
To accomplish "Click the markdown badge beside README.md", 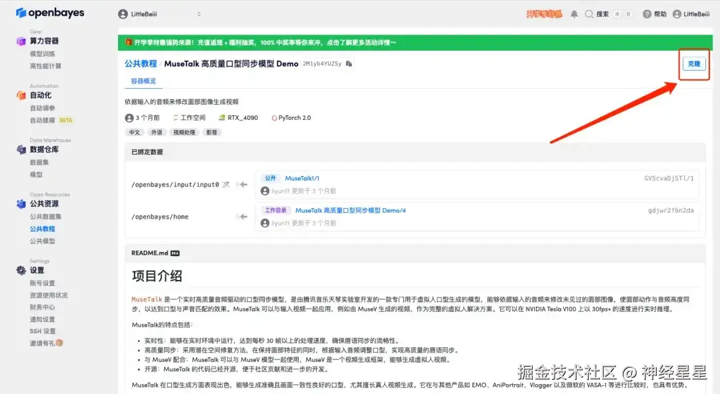I will [175, 253].
